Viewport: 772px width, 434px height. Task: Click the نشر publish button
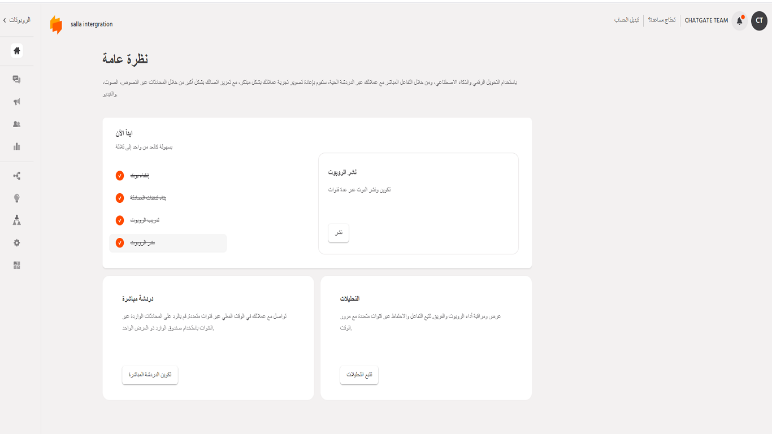339,233
